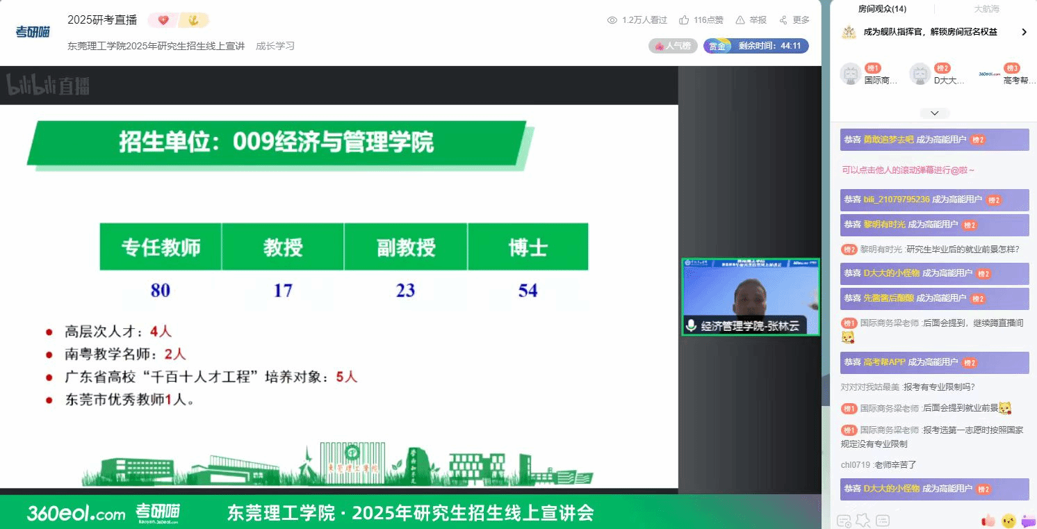Open the danmaku settings gear icon

(843, 520)
